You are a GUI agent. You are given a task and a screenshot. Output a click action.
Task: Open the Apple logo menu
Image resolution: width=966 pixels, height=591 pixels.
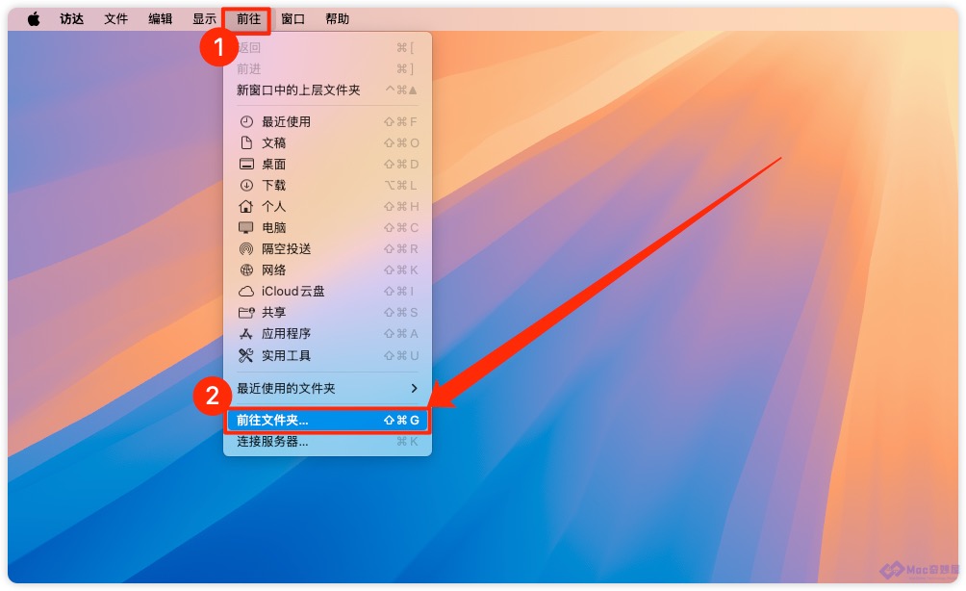[x=34, y=19]
